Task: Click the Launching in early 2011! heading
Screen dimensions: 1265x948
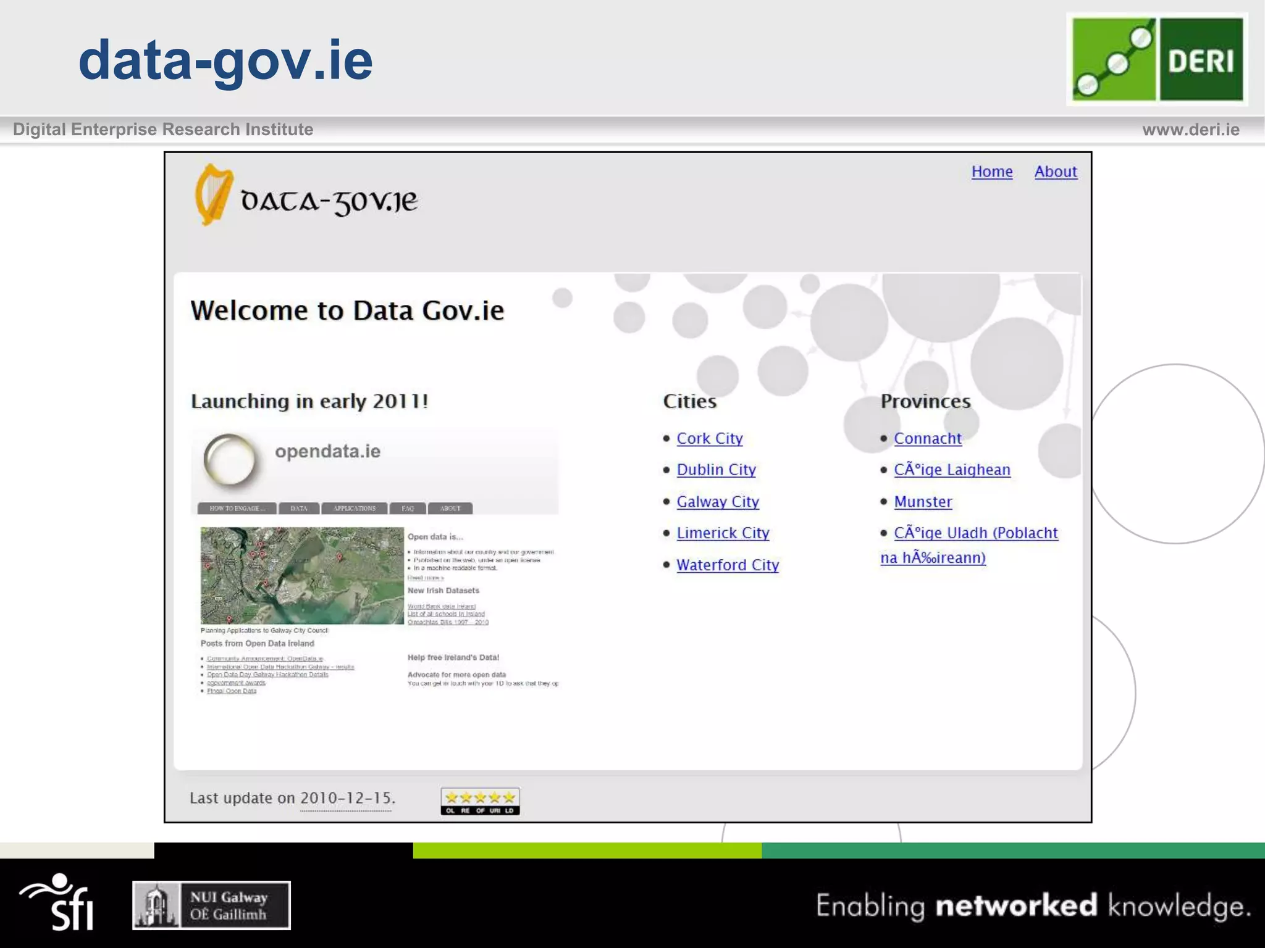Action: pyautogui.click(x=309, y=401)
